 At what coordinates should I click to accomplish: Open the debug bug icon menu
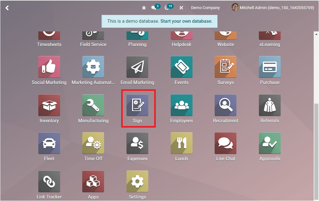(144, 8)
